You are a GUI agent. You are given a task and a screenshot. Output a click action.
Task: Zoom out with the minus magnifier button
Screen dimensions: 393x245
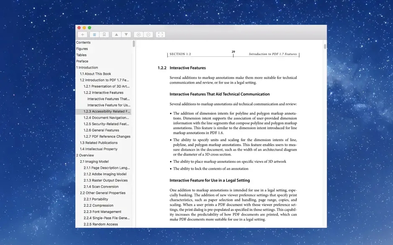149,35
